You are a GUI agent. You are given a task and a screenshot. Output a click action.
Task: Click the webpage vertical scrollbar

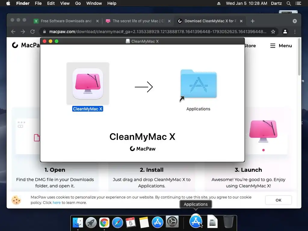pyautogui.click(x=299, y=57)
